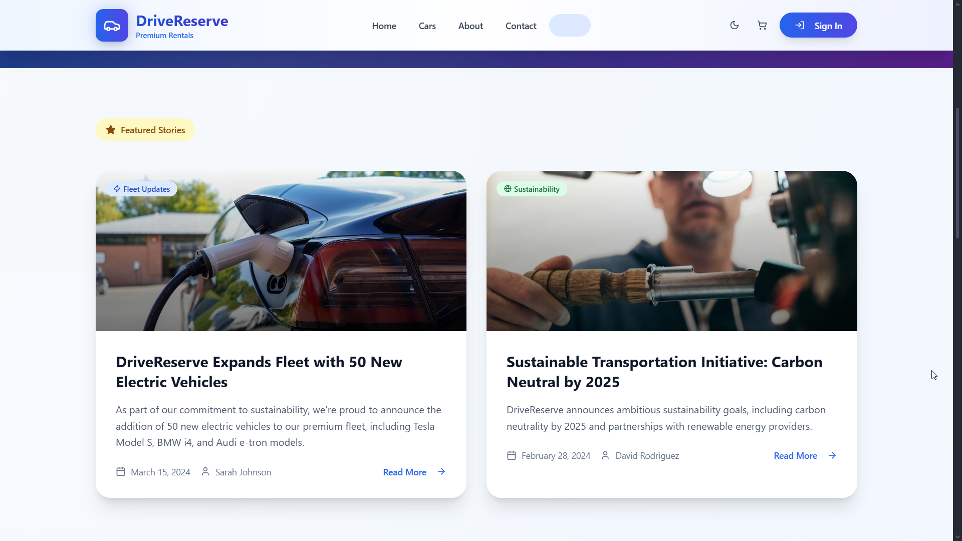Viewport: 962px width, 541px height.
Task: Click the Sign In button
Action: point(818,26)
